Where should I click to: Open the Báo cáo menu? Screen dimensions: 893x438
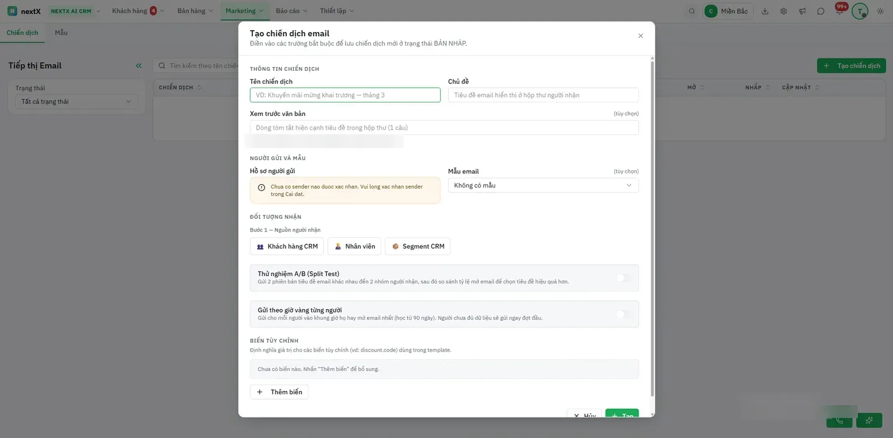[291, 11]
